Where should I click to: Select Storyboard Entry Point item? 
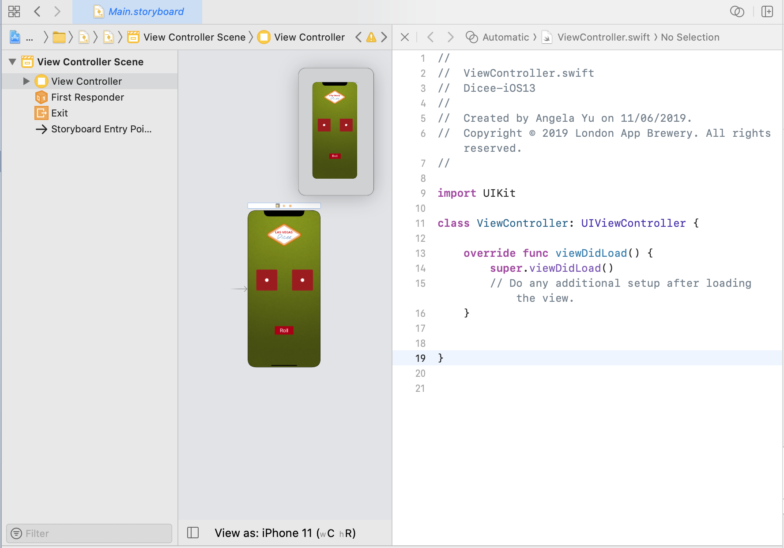(101, 129)
